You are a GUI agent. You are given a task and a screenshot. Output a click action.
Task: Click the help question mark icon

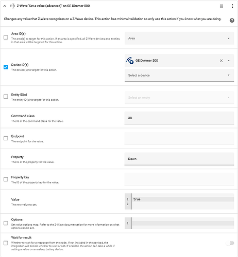tap(232, 21)
